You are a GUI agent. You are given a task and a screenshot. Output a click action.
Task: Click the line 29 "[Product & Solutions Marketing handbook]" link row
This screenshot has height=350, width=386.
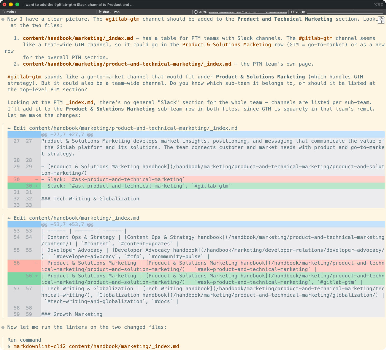(x=196, y=170)
